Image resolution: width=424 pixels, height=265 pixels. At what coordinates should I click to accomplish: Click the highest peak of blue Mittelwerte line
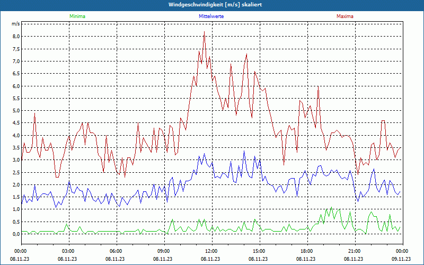point(244,151)
